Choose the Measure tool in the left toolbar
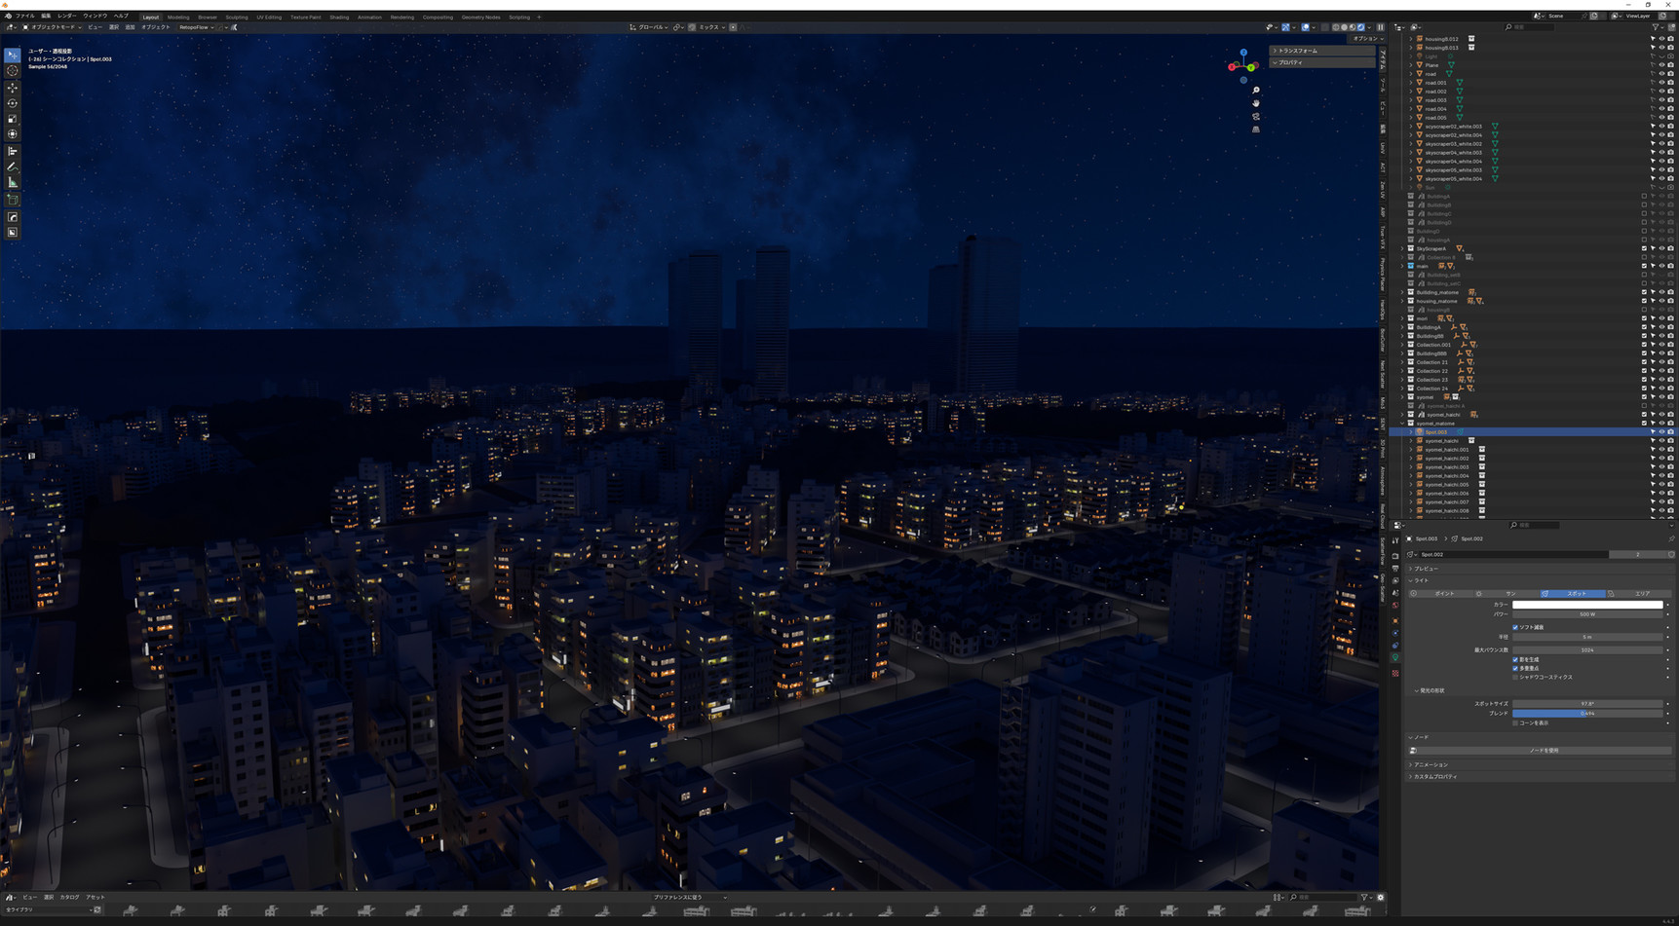This screenshot has height=926, width=1679. pyautogui.click(x=13, y=182)
